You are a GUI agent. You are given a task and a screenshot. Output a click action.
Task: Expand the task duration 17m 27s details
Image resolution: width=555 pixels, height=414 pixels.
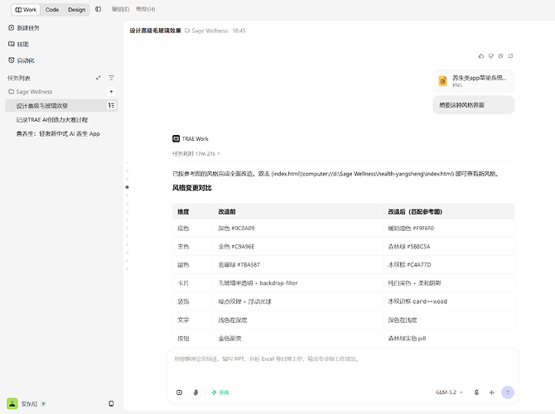[x=196, y=153]
